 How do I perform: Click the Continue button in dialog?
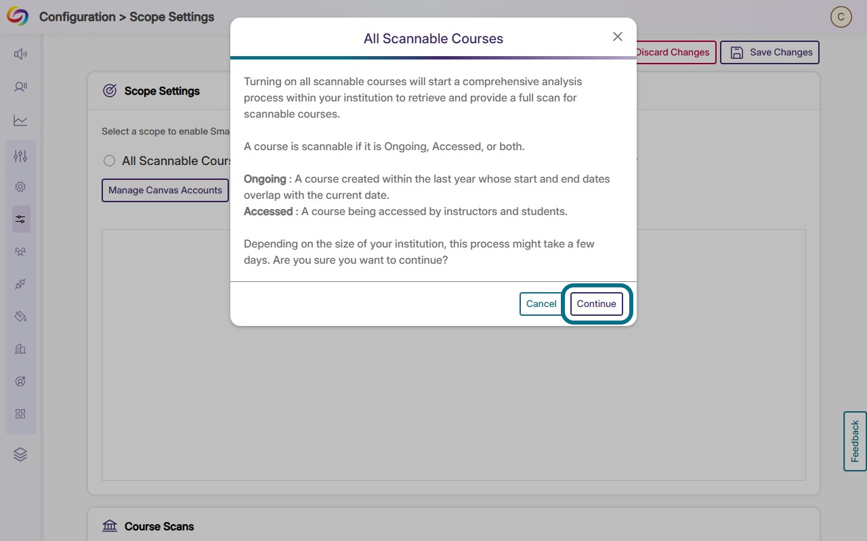(596, 304)
